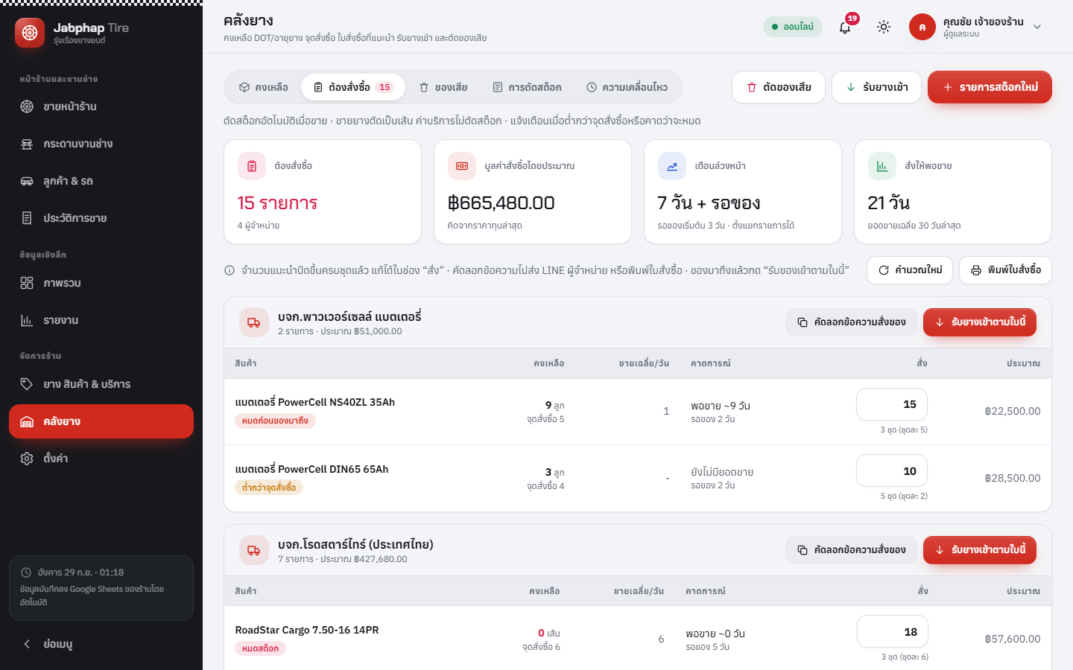Screen dimensions: 1073x670
Task: Edit order quantity for PowerCell DIN65 65Ah
Action: 892,471
